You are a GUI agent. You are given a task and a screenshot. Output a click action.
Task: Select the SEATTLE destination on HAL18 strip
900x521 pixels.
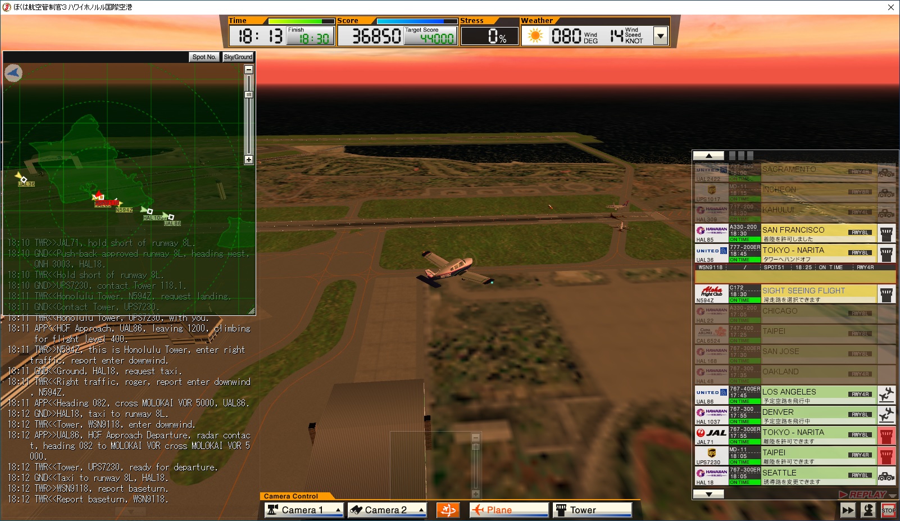(779, 473)
